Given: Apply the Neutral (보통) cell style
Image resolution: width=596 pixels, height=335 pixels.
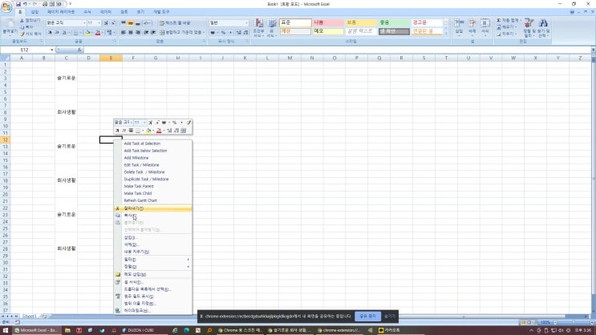Looking at the screenshot, I should [x=361, y=22].
